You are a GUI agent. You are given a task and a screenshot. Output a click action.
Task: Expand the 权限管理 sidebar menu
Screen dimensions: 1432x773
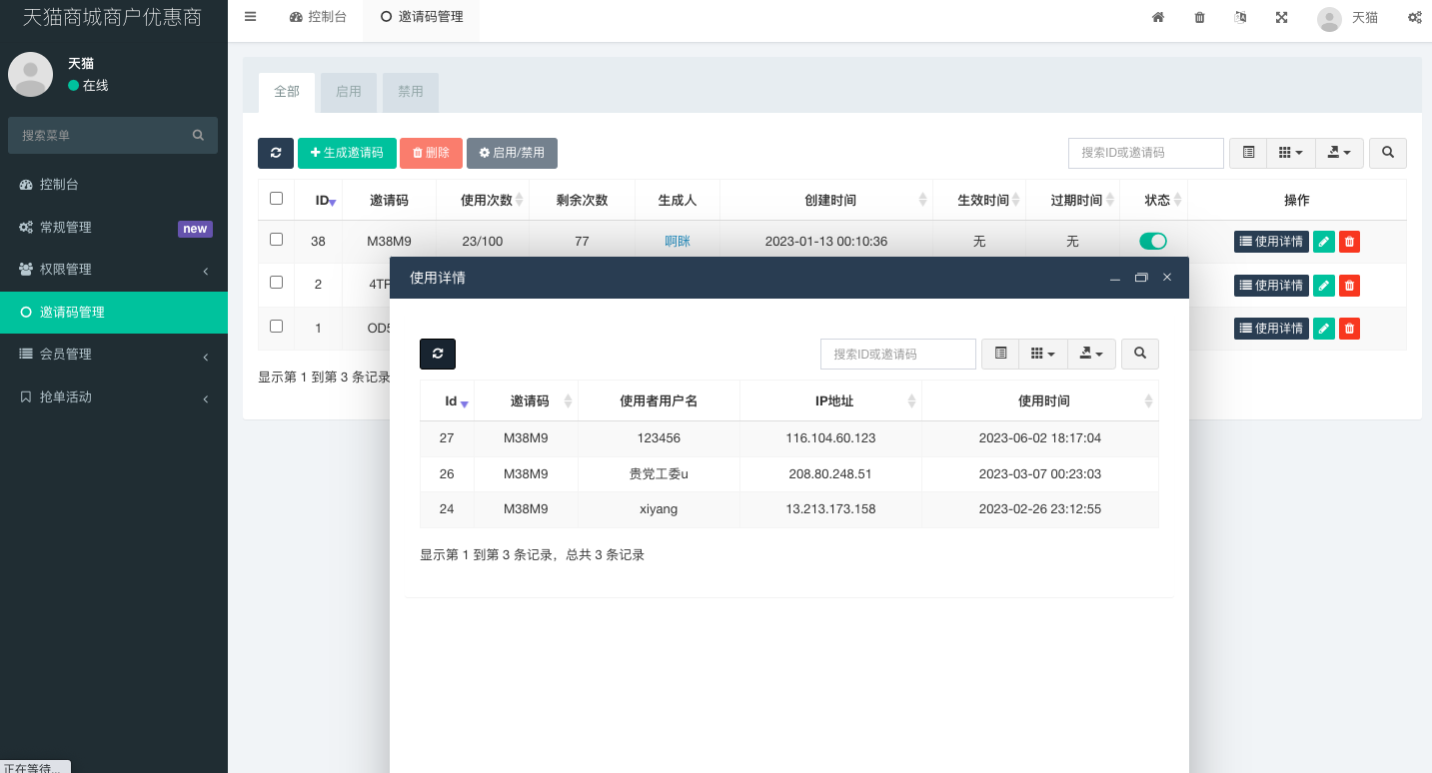[114, 270]
